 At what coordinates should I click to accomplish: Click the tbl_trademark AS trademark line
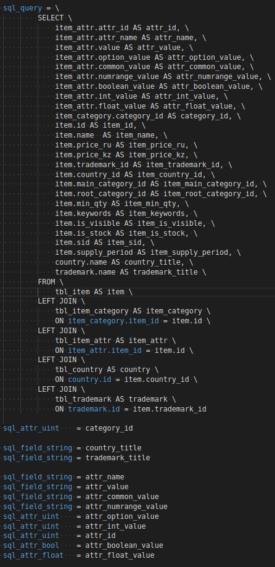click(115, 399)
